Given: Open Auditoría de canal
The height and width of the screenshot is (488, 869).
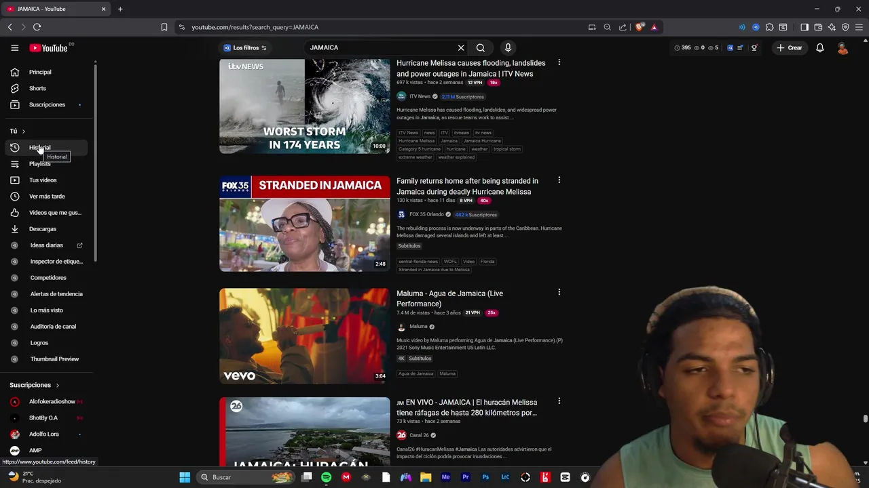Looking at the screenshot, I should [48, 326].
